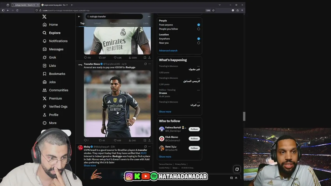The image size is (331, 186).
Task: View analytics of the 238K views post
Action: pos(133,58)
